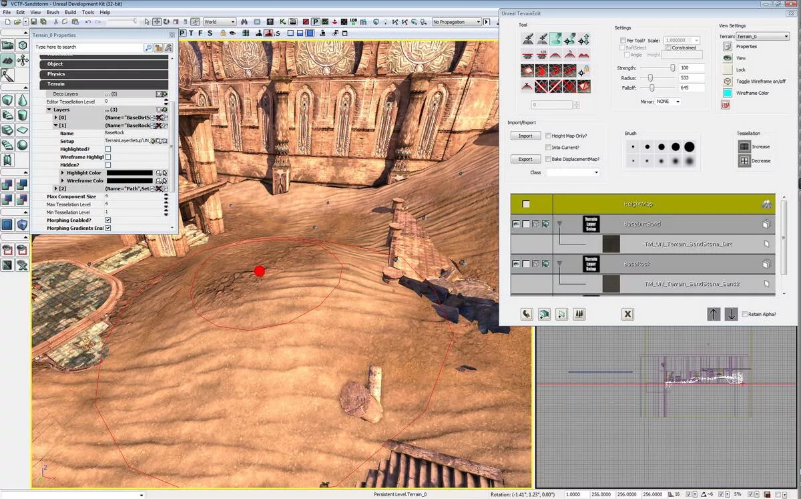Check the Hidden? property box
Image resolution: width=801 pixels, height=499 pixels.
point(108,165)
